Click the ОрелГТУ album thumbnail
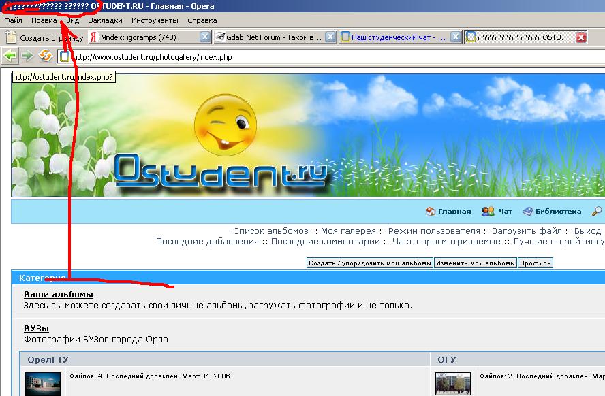The height and width of the screenshot is (396, 605). tap(43, 384)
